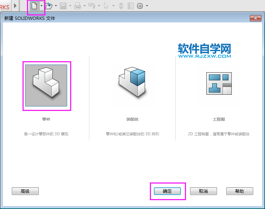Select the 零件 part template thumbnail
The width and height of the screenshot is (265, 209).
coord(46,86)
